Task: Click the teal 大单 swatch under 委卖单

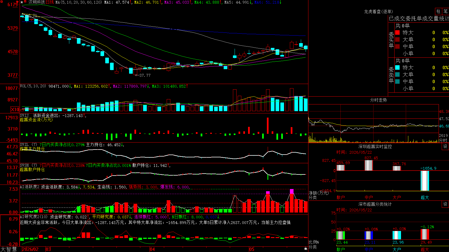Action: point(397,74)
